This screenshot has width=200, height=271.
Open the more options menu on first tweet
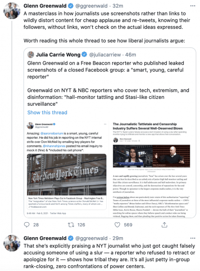click(193, 6)
